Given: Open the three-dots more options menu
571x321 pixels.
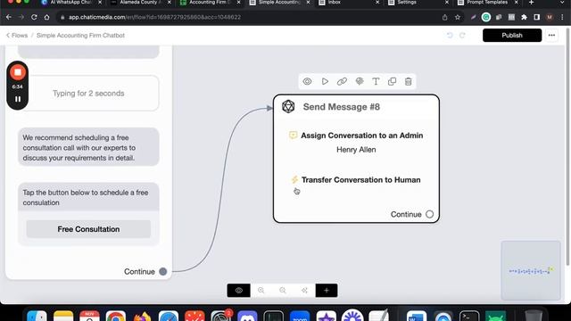Looking at the screenshot, I should click(551, 36).
